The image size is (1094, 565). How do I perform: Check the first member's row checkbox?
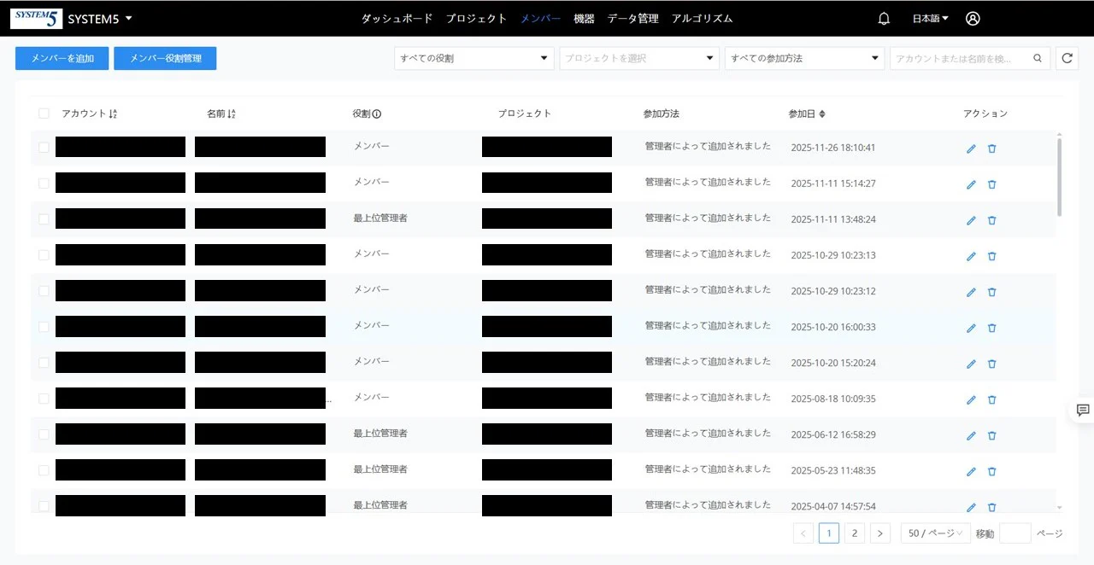(44, 147)
